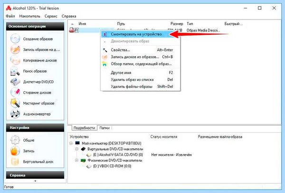Open the Сервис menu

pyautogui.click(x=51, y=16)
